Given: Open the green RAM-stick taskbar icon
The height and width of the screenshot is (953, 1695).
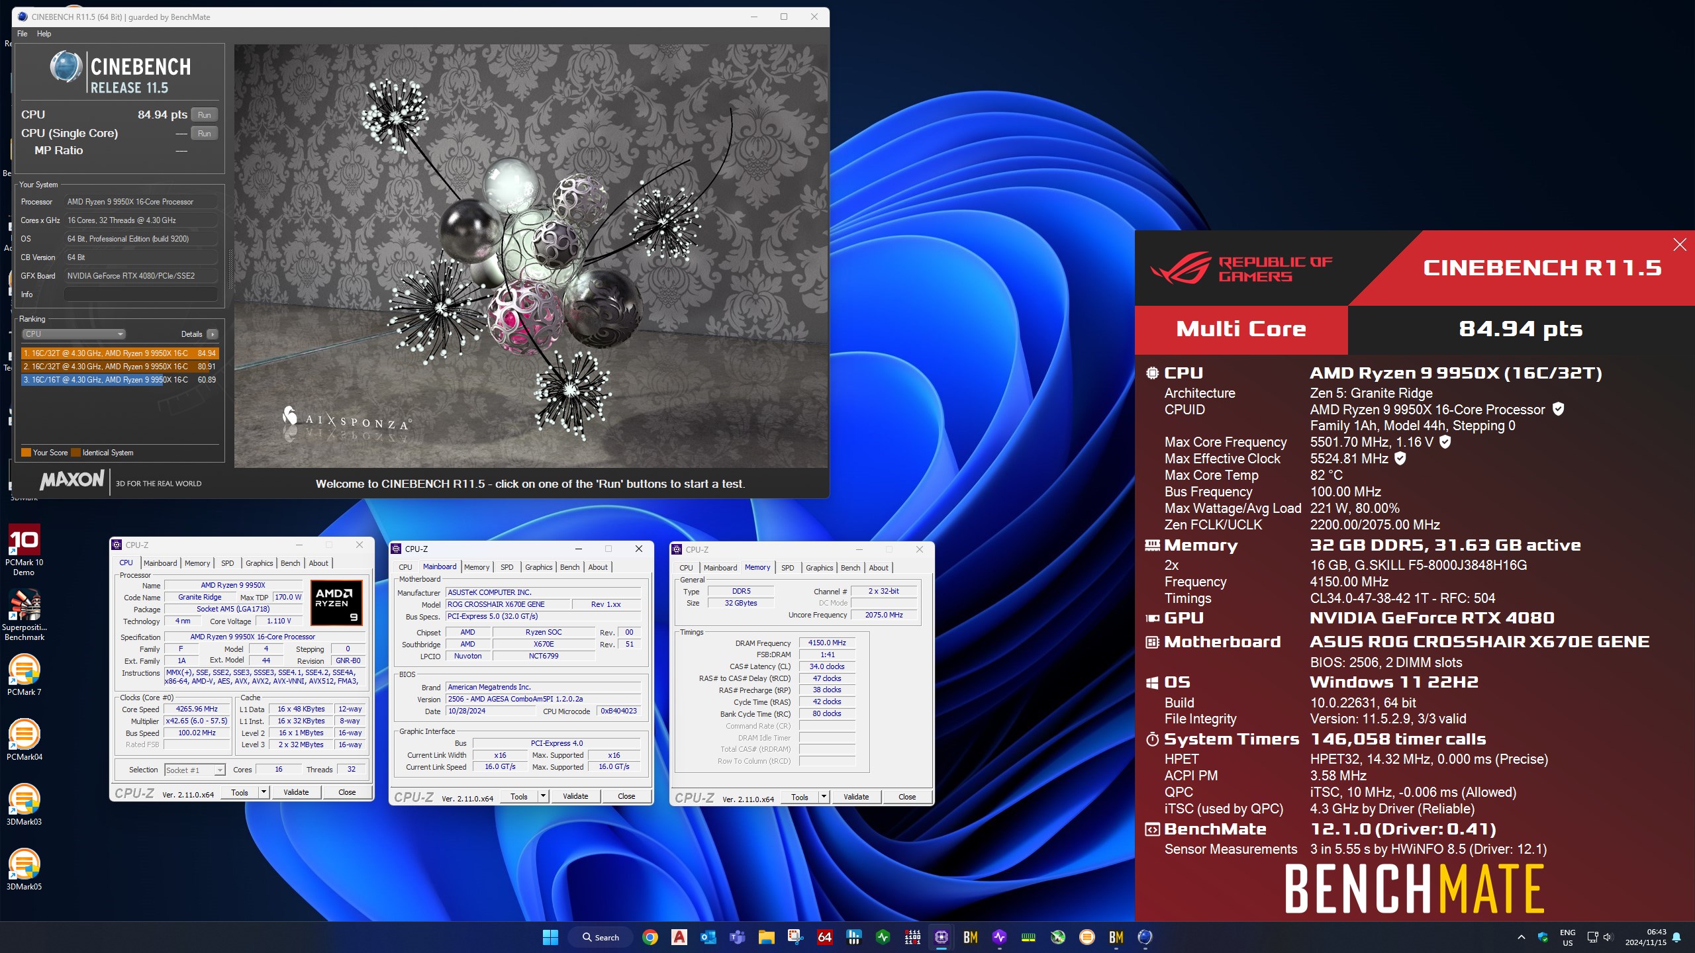Looking at the screenshot, I should click(x=1029, y=937).
